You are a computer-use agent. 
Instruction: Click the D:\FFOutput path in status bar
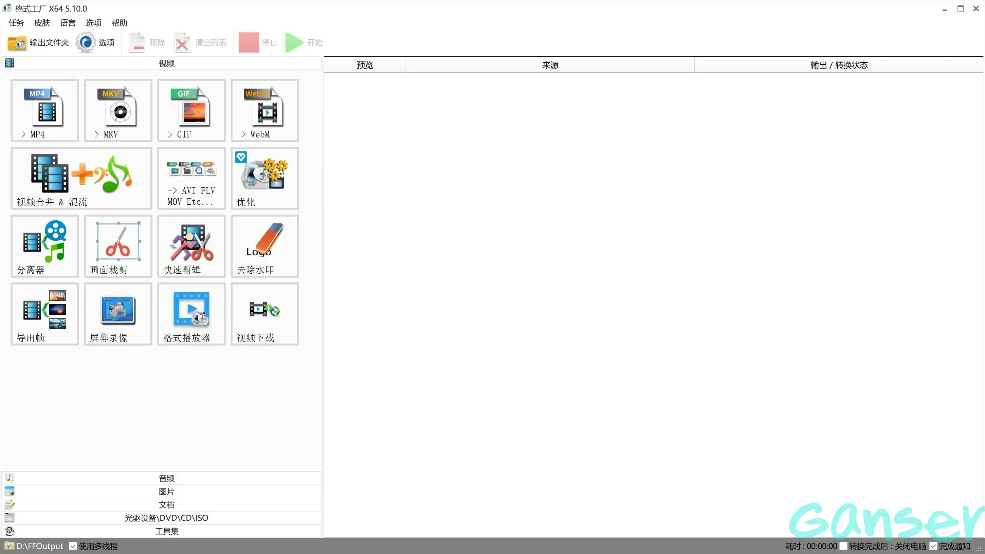39,546
